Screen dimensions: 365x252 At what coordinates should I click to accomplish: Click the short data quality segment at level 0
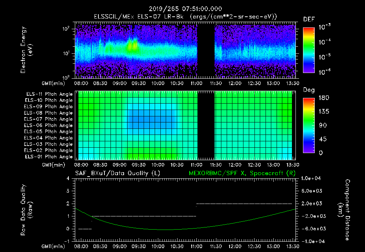point(85,229)
